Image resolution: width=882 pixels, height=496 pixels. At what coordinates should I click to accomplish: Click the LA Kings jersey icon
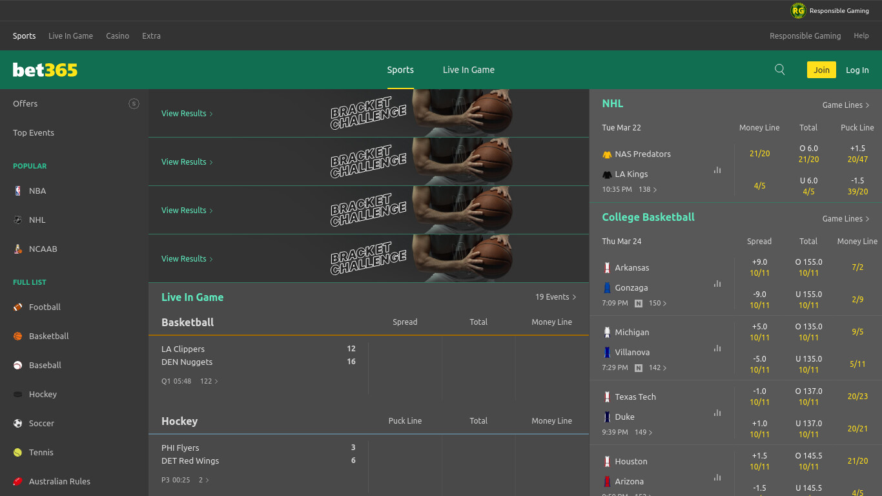607,174
